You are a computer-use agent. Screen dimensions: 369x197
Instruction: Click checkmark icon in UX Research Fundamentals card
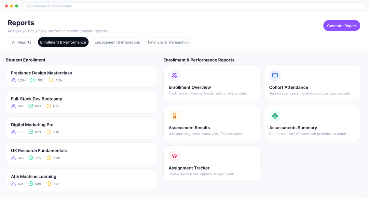pyautogui.click(x=31, y=158)
